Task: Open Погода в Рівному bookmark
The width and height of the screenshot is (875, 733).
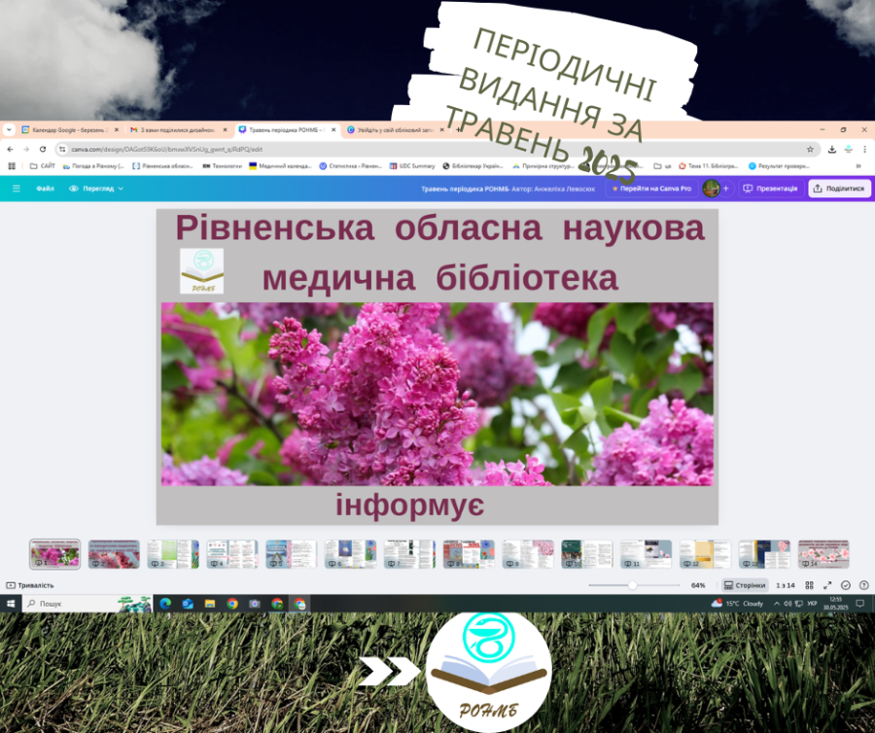Action: click(93, 165)
